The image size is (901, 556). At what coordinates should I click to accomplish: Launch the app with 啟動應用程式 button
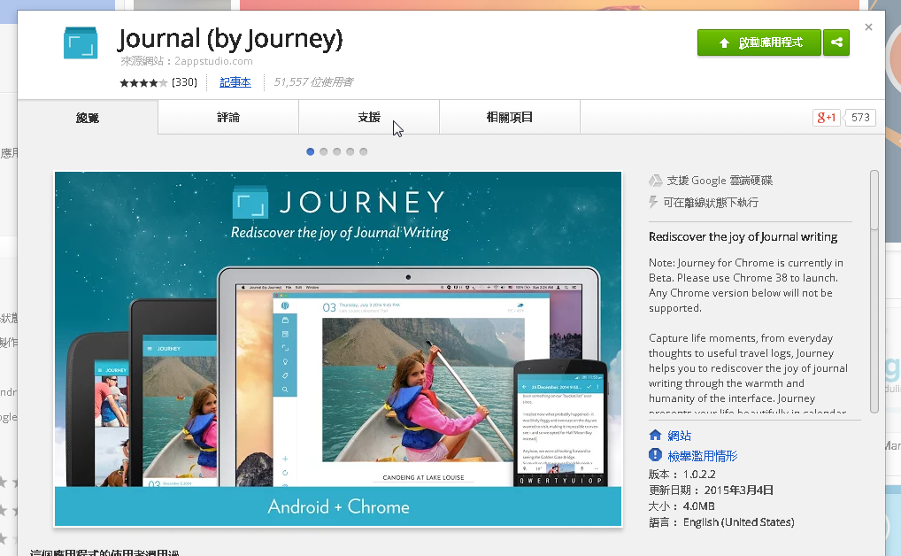pyautogui.click(x=759, y=42)
